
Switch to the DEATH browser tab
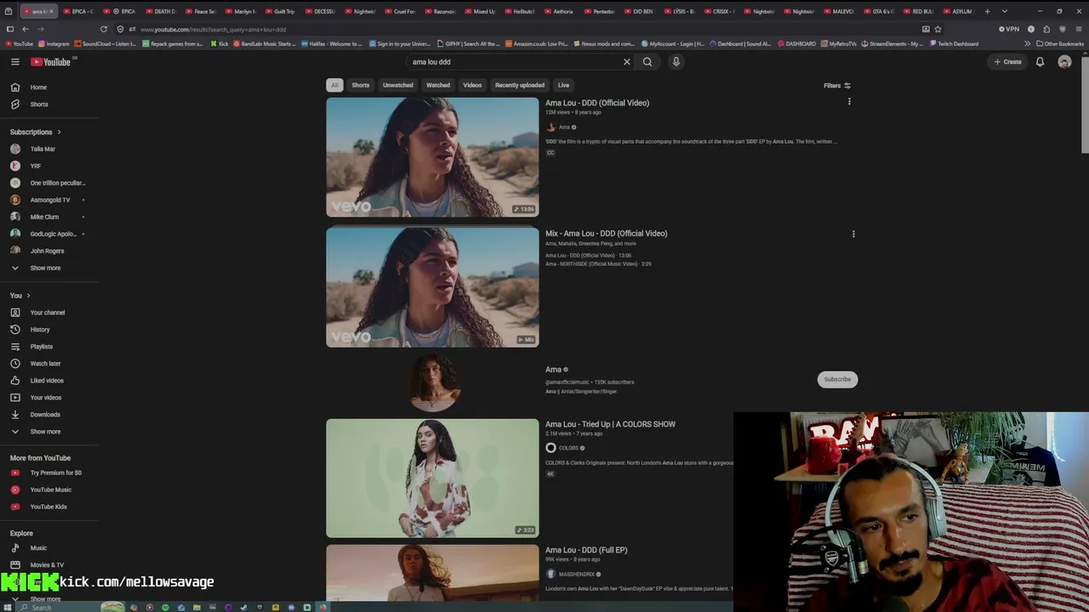coord(159,11)
